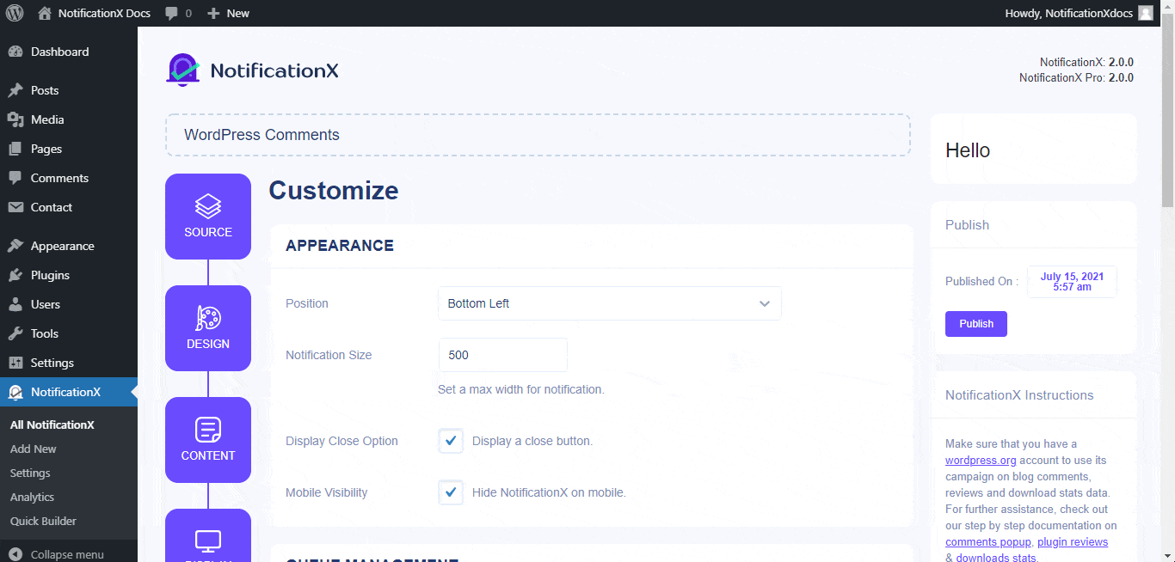1175x562 pixels.
Task: Open the New content menu in admin bar
Action: [x=228, y=13]
